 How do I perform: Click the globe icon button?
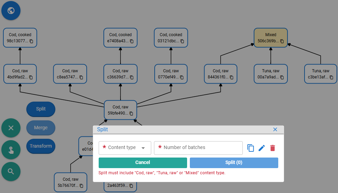point(11,11)
